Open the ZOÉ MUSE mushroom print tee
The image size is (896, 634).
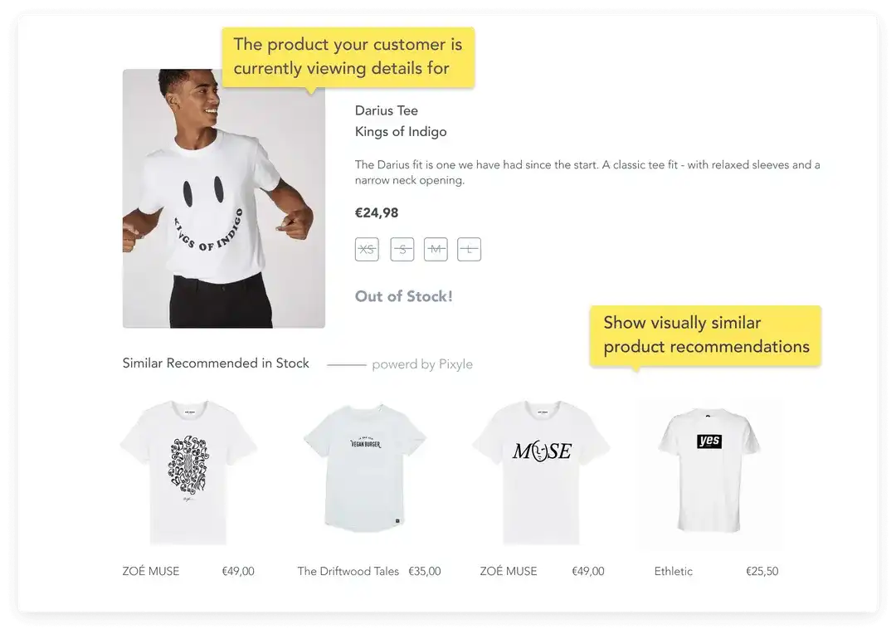[x=188, y=472]
